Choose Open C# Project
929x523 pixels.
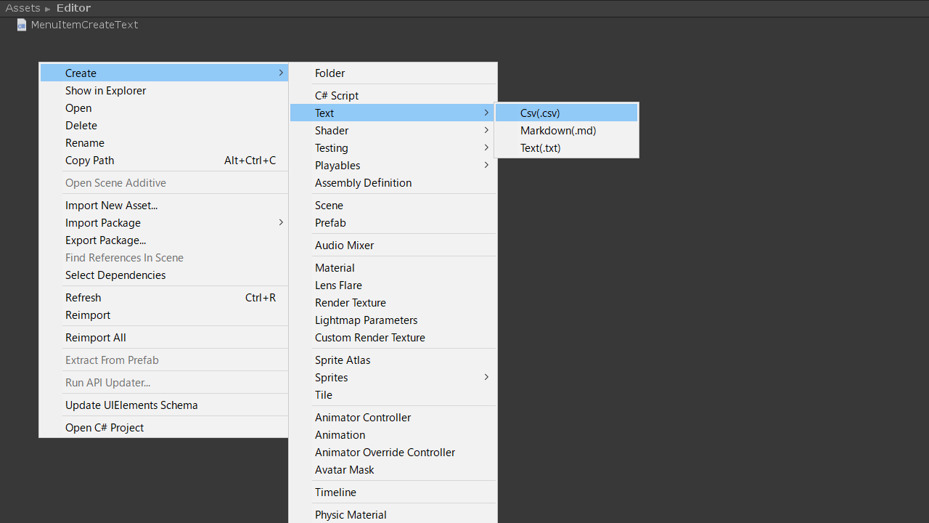[105, 428]
